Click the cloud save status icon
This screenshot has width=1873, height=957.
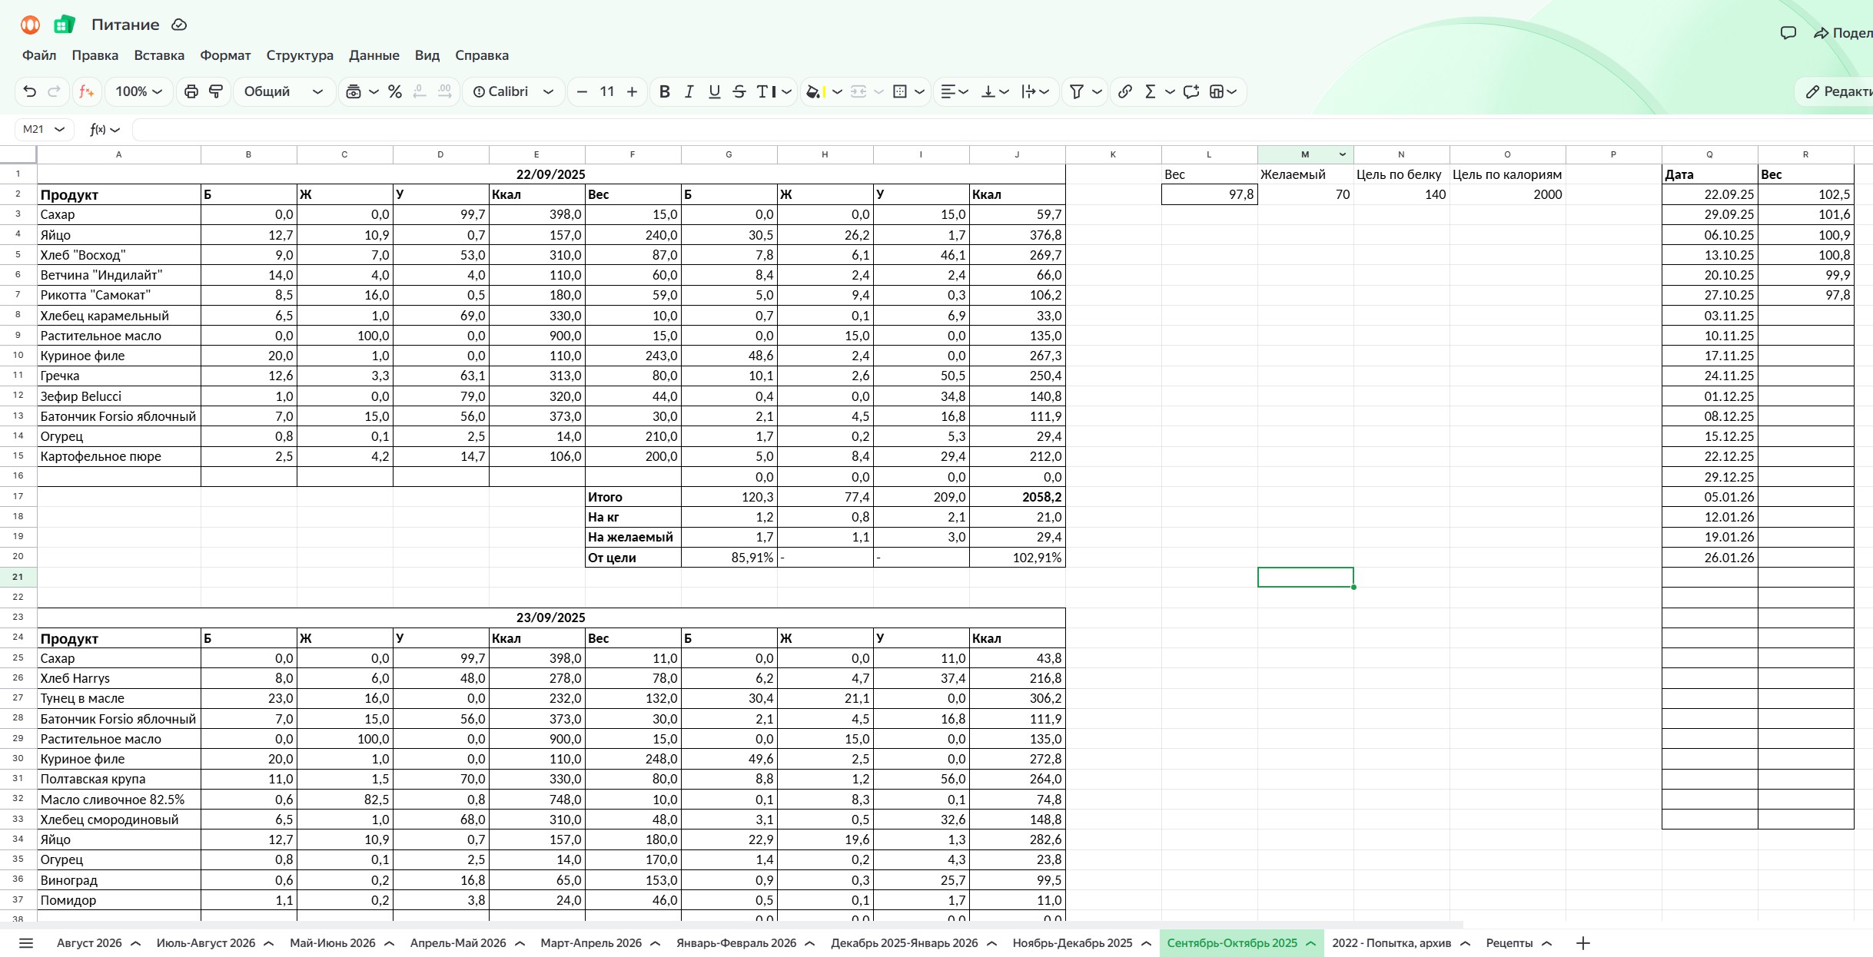coord(179,25)
